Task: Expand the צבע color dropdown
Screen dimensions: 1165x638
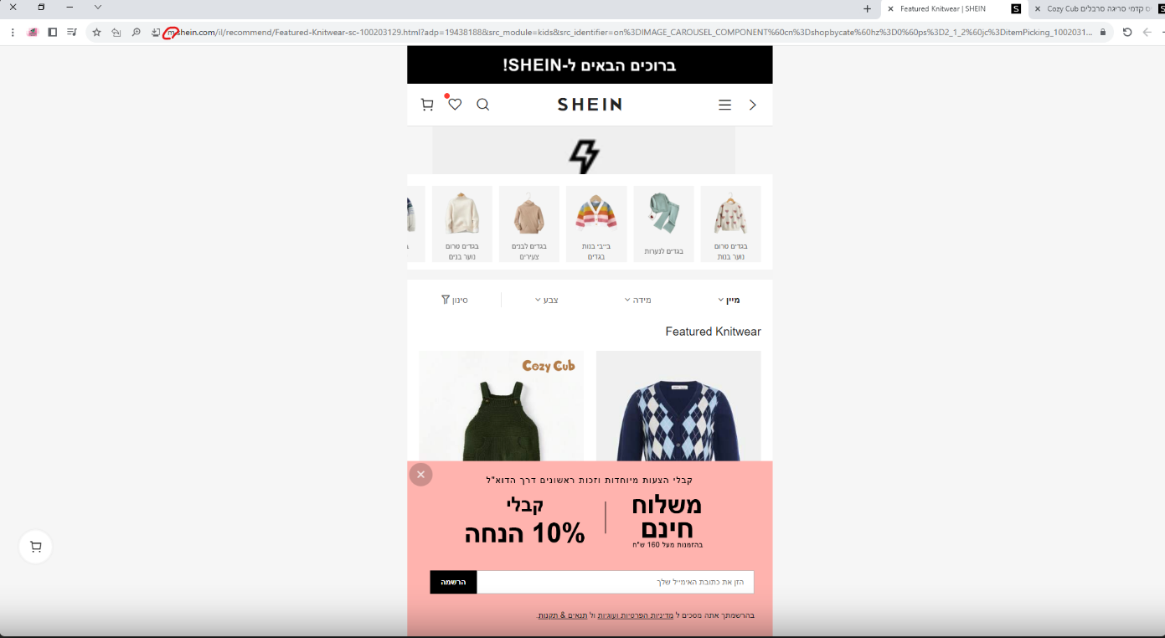Action: [x=546, y=300]
